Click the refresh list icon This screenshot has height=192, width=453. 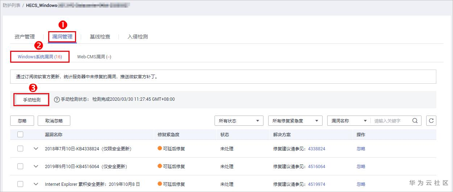[431, 121]
